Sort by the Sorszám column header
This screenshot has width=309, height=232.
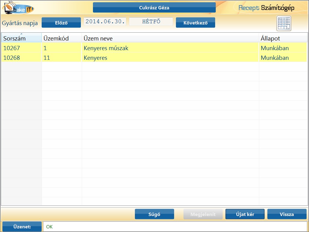point(21,38)
